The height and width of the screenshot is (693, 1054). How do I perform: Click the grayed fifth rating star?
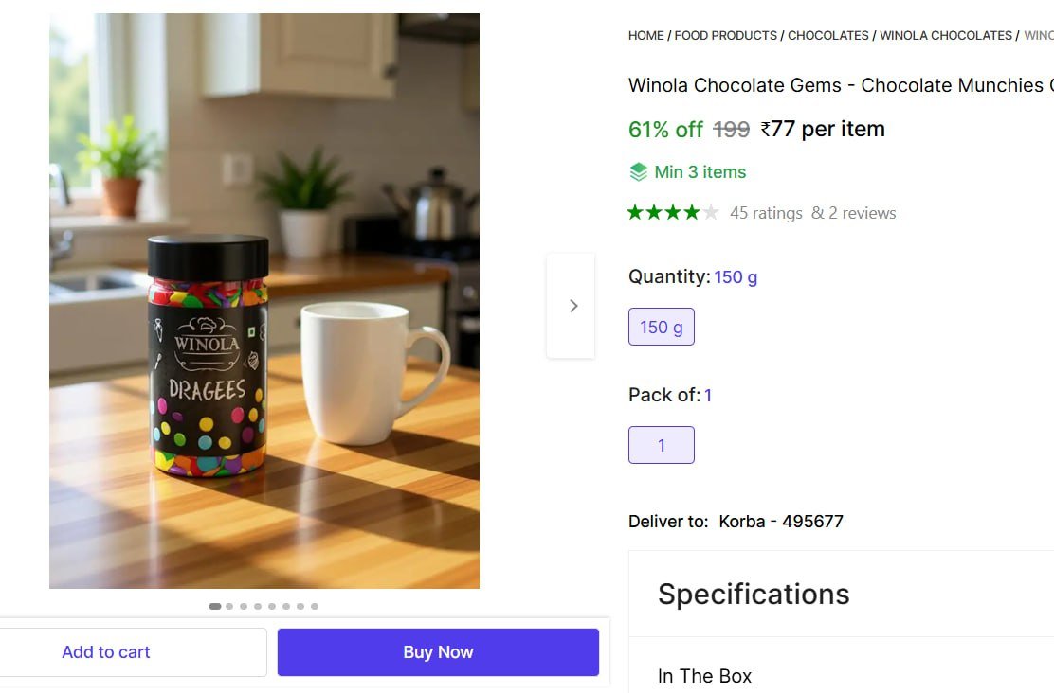(x=709, y=212)
